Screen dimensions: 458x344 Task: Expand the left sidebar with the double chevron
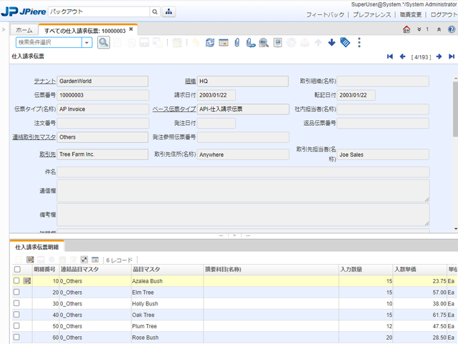(4, 29)
